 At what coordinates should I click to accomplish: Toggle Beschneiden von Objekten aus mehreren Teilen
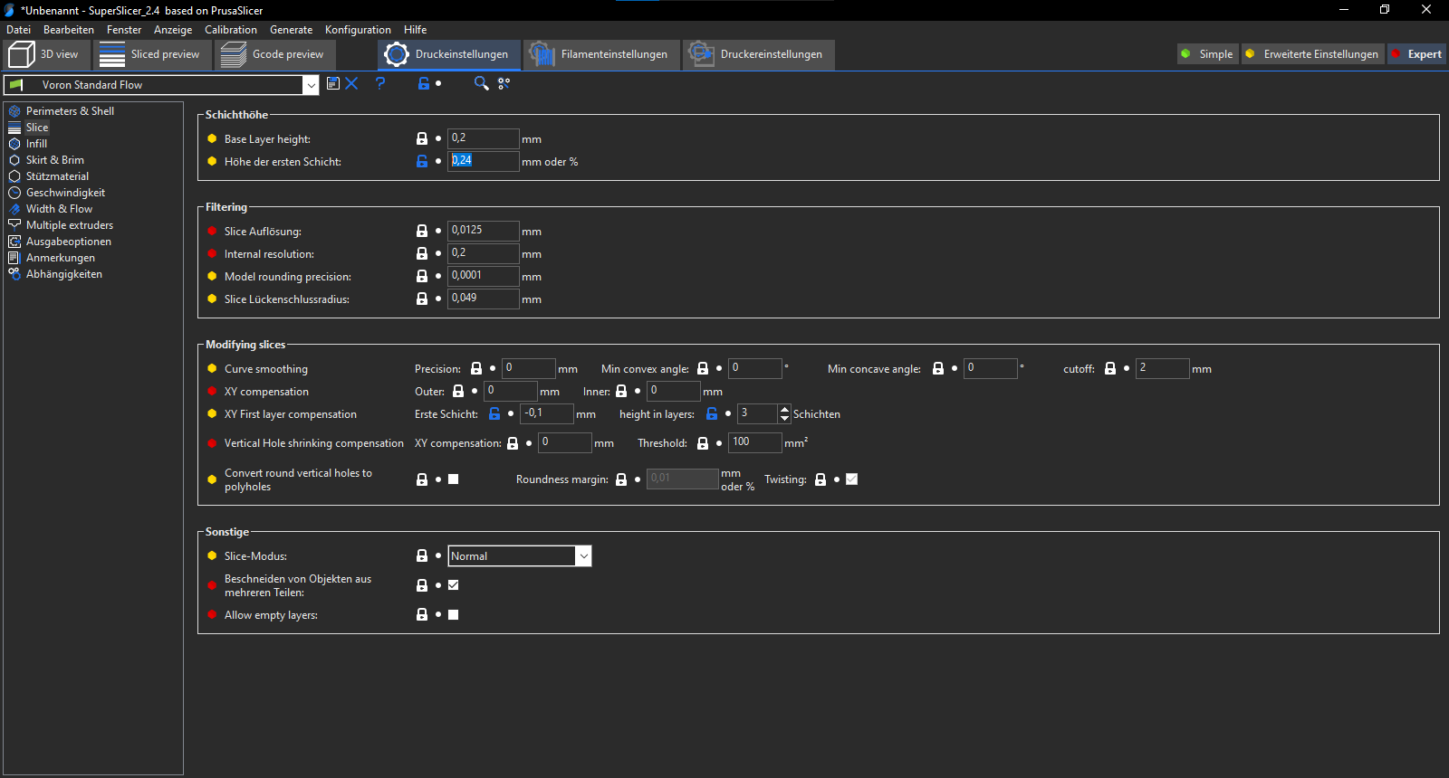click(454, 584)
